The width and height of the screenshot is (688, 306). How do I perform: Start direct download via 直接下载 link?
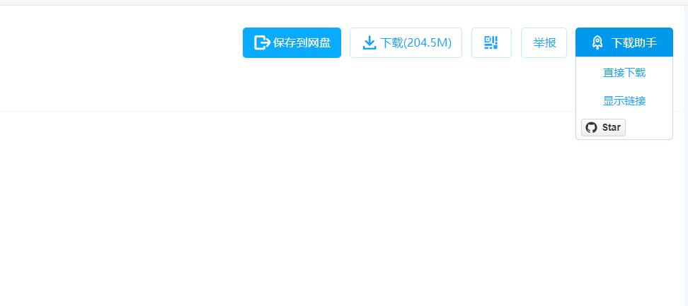point(624,72)
